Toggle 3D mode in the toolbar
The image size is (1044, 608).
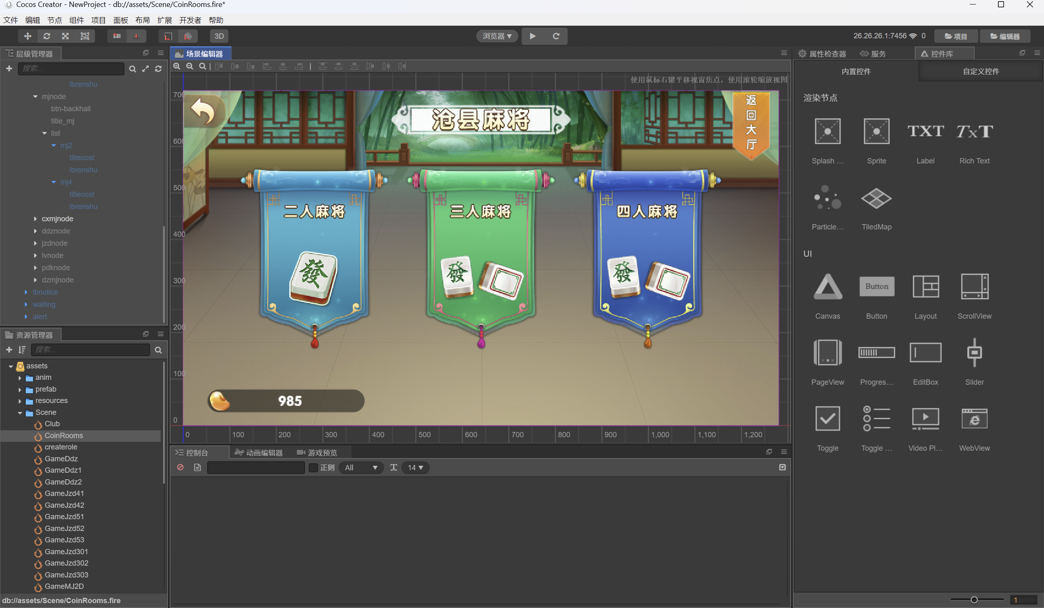point(219,36)
